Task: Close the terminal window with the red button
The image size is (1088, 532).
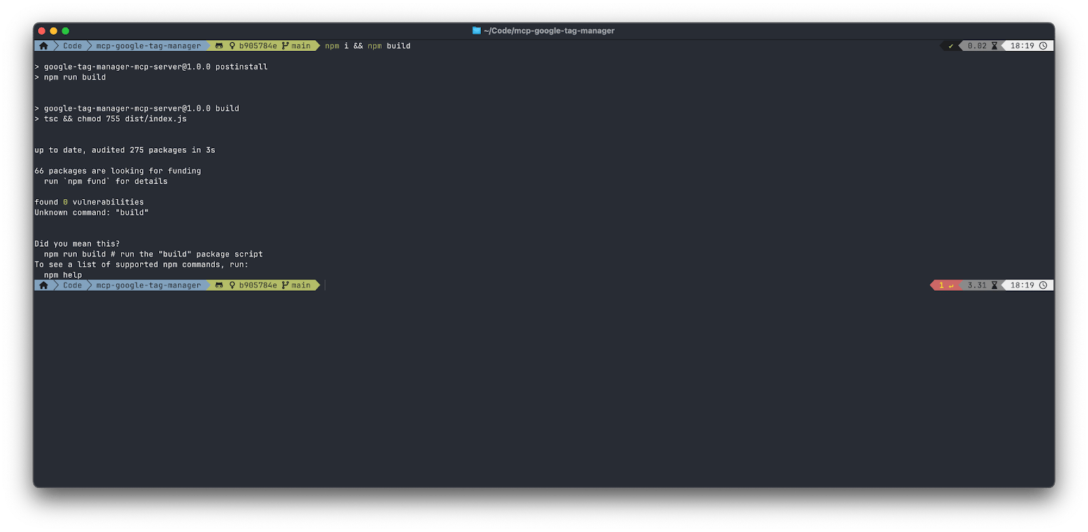Action: [x=41, y=31]
